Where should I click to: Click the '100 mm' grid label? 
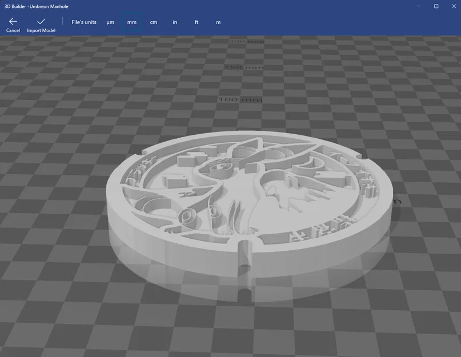click(240, 100)
